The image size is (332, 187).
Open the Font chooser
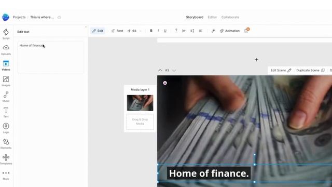coord(117,31)
